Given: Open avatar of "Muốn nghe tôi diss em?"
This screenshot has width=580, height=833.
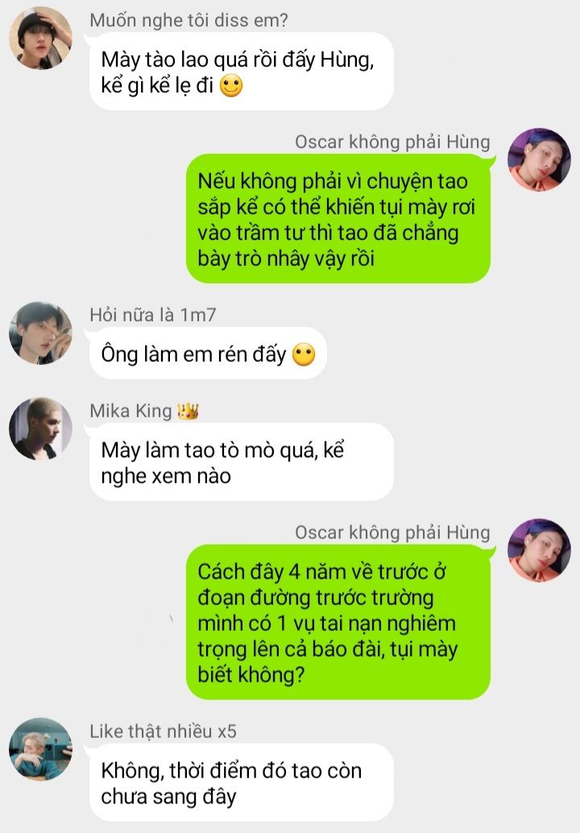Looking at the screenshot, I should click(x=40, y=39).
